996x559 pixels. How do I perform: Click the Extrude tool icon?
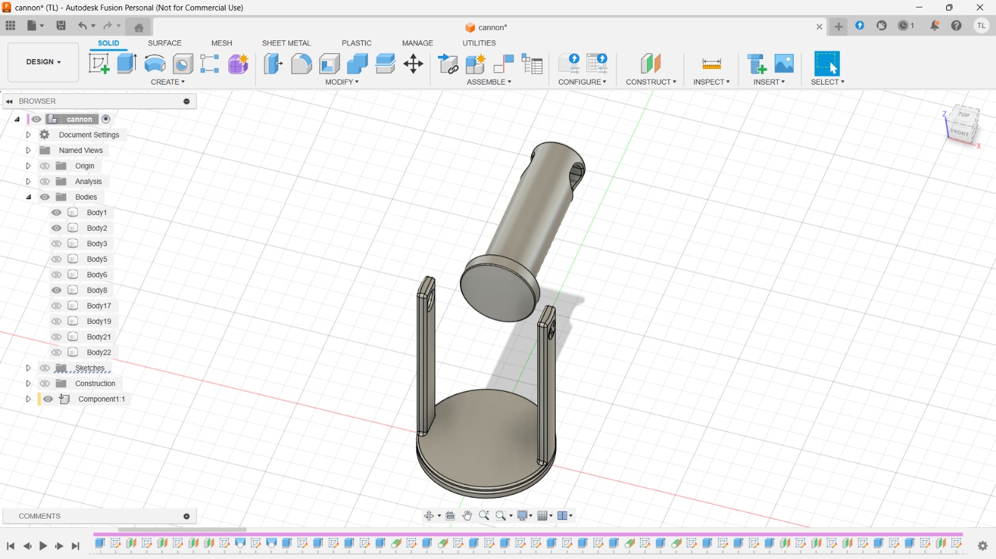(127, 63)
